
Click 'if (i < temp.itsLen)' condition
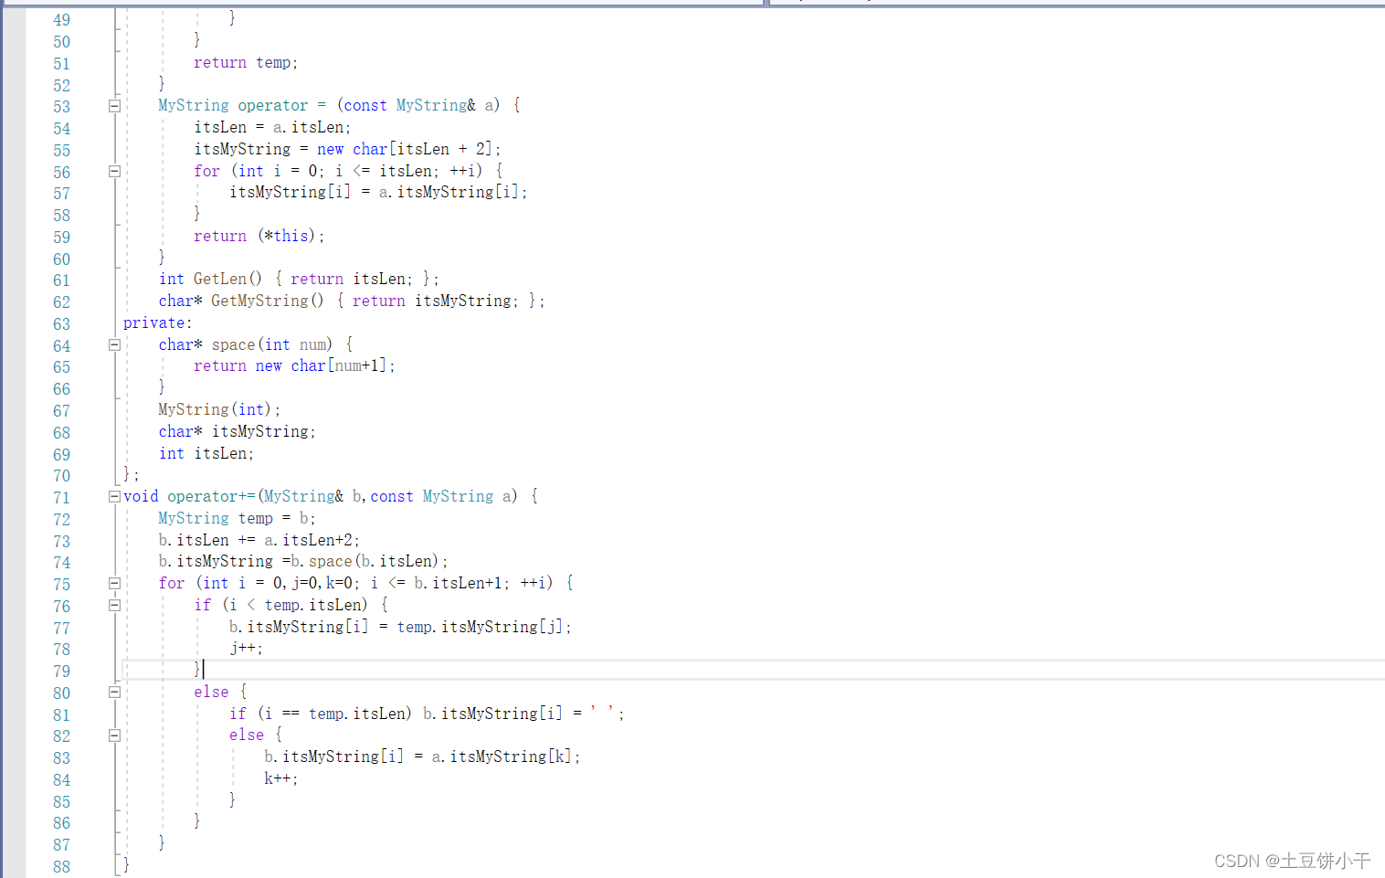pyautogui.click(x=280, y=605)
